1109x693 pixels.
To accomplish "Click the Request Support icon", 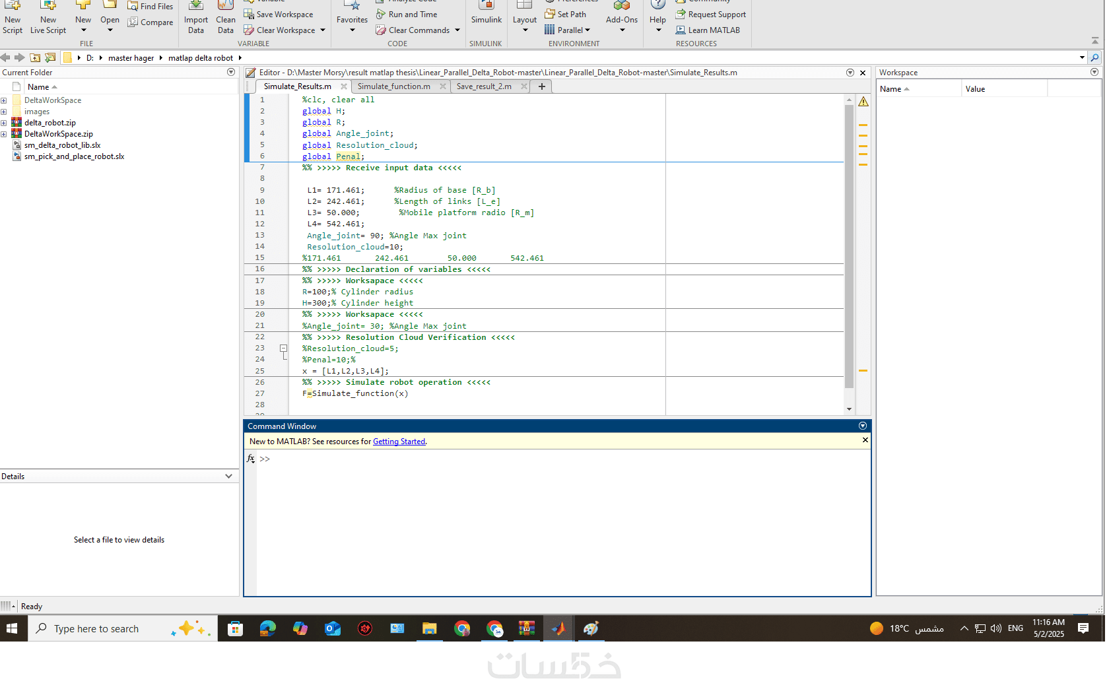I will 681,14.
